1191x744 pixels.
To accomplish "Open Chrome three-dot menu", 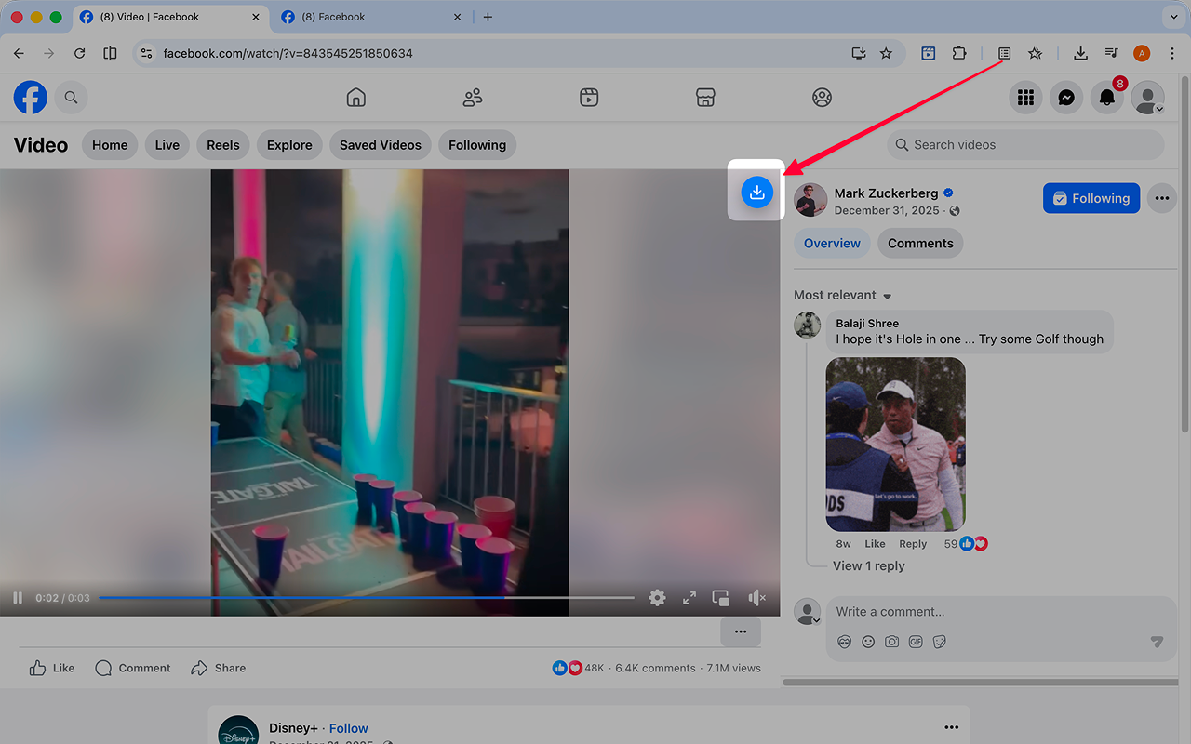I will (x=1172, y=54).
